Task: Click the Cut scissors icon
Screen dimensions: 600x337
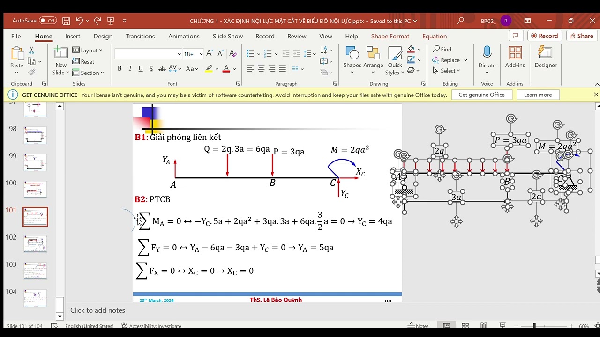Action: [31, 50]
